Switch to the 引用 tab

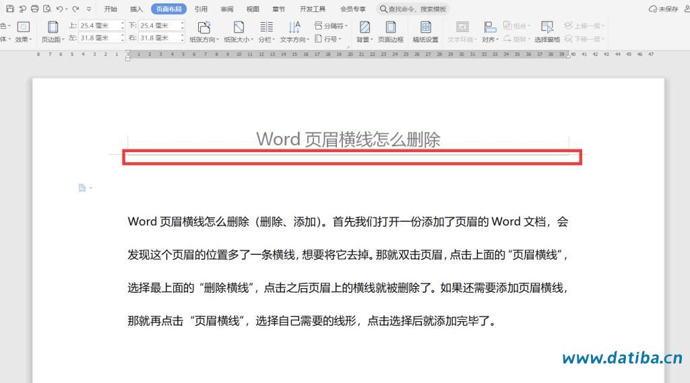coord(201,9)
